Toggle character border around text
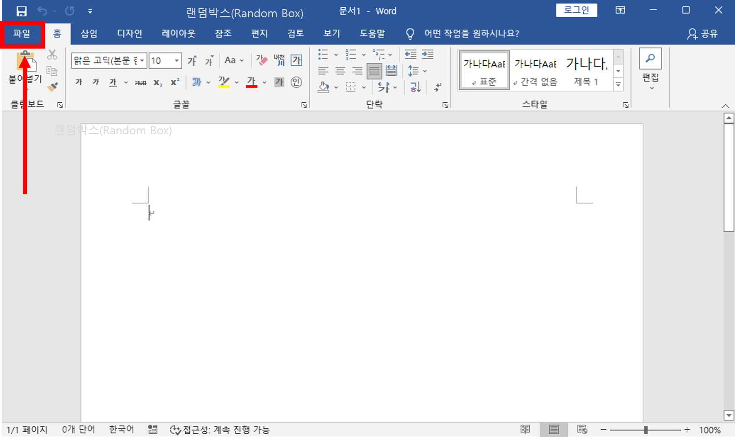 [x=297, y=60]
